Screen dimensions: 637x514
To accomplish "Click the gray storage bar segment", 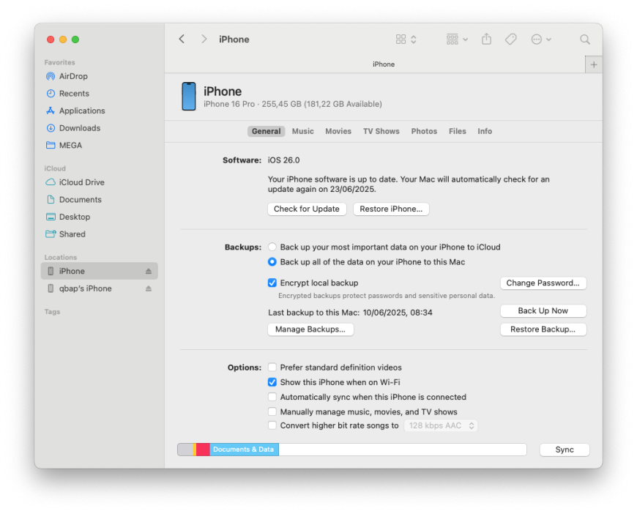I will [185, 450].
